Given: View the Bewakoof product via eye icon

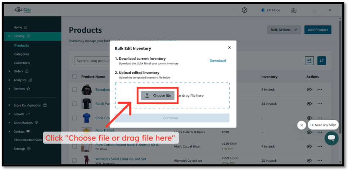Looking at the screenshot, I should point(309,90).
